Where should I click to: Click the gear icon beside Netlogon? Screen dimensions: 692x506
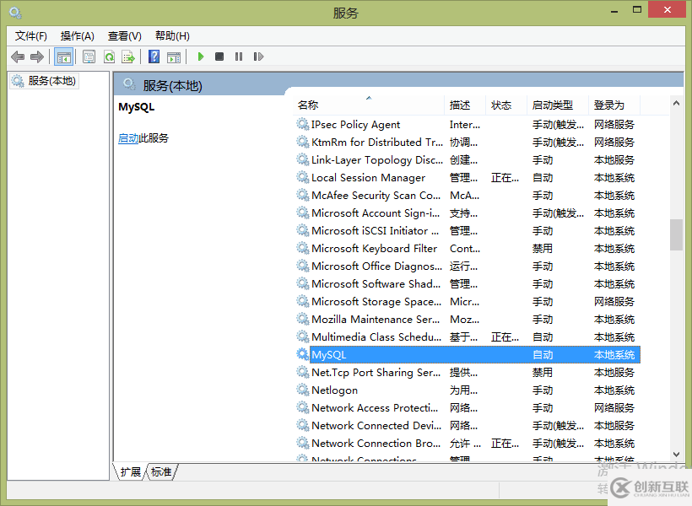point(302,390)
